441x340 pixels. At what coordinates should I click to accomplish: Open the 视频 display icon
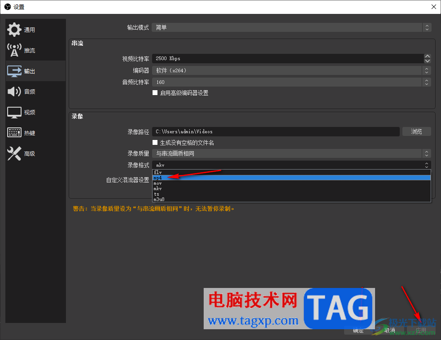[x=14, y=113]
